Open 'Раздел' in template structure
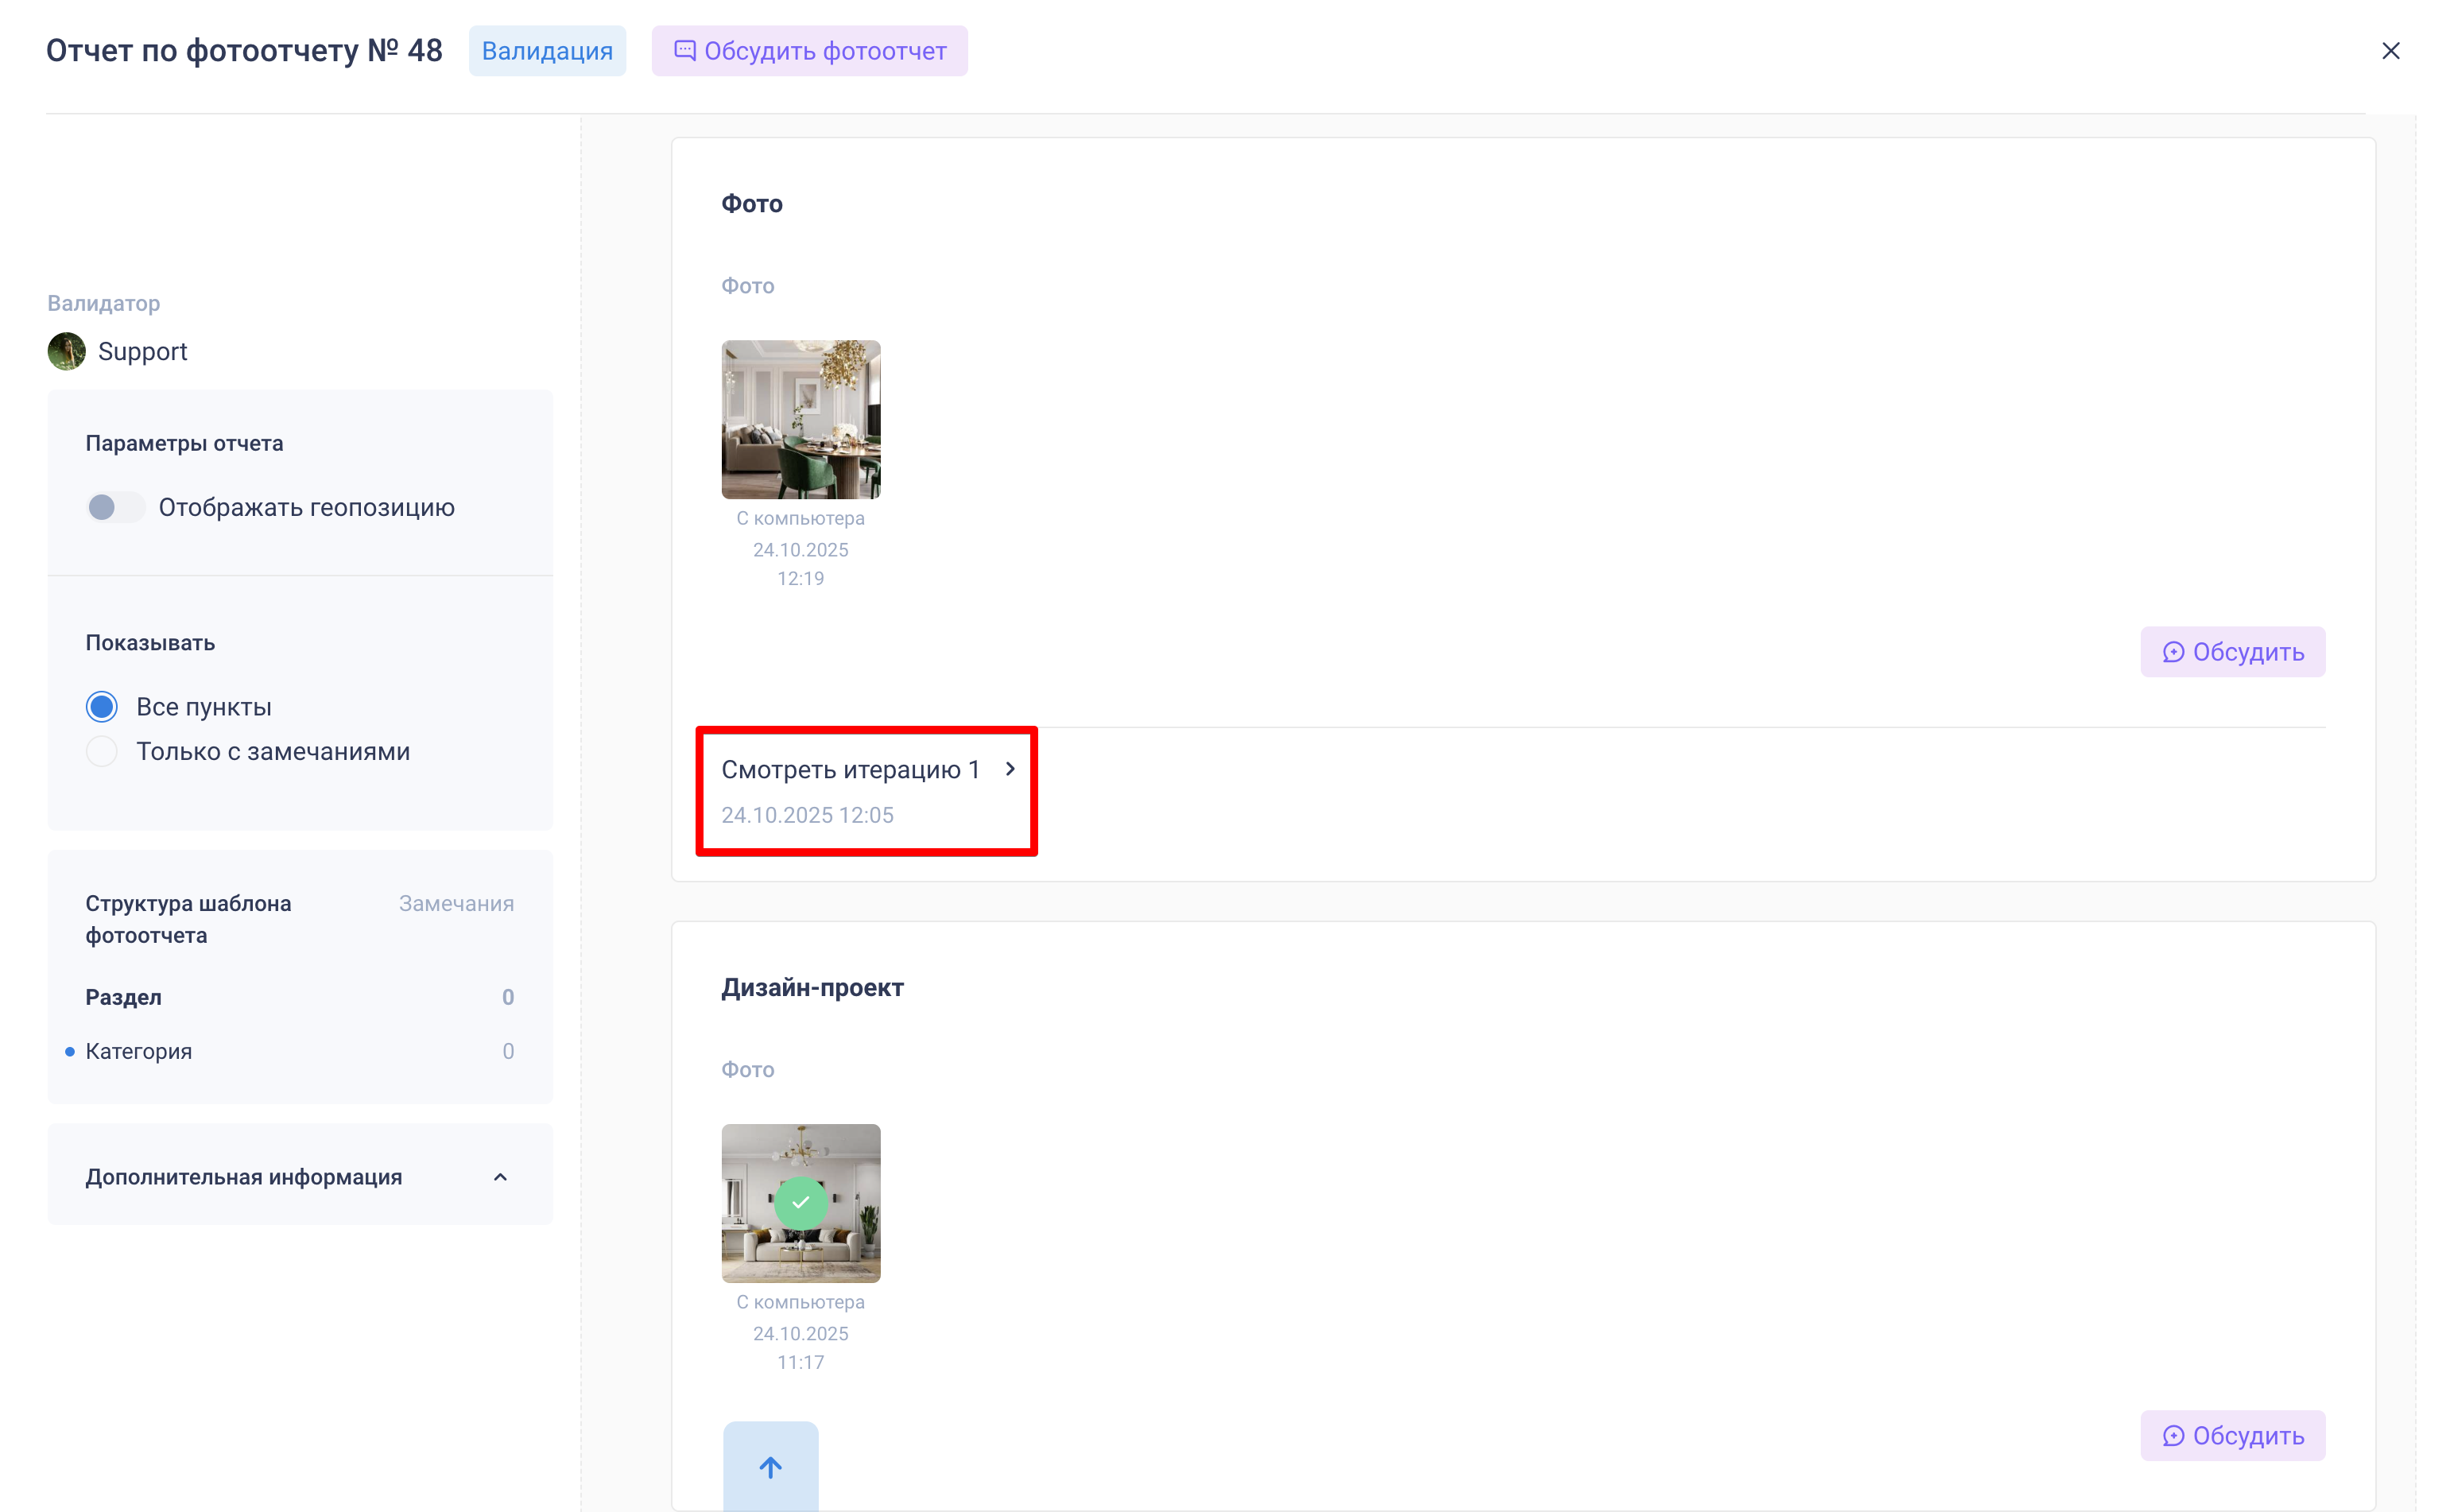 coord(124,997)
